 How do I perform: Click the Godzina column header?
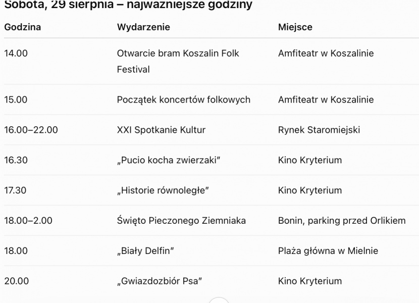tap(22, 27)
